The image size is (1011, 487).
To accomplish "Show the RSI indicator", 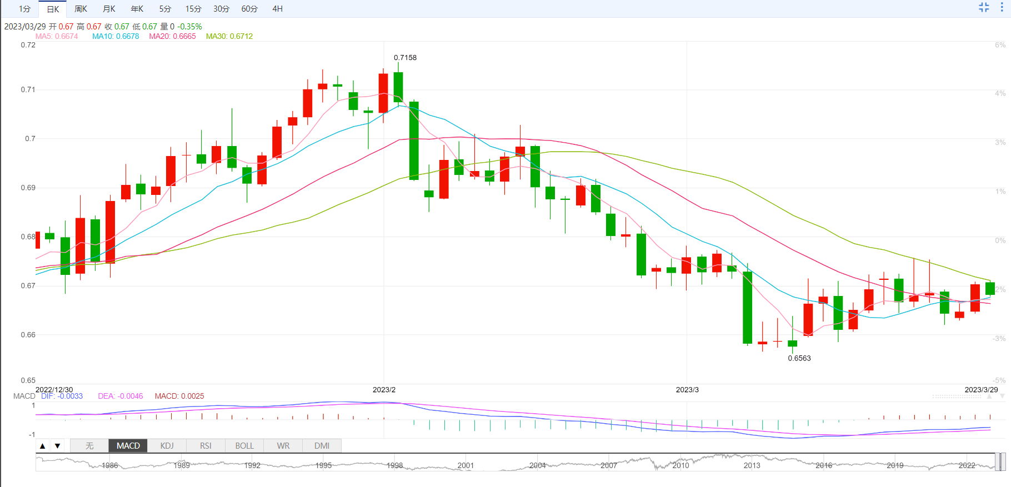I will coord(206,446).
